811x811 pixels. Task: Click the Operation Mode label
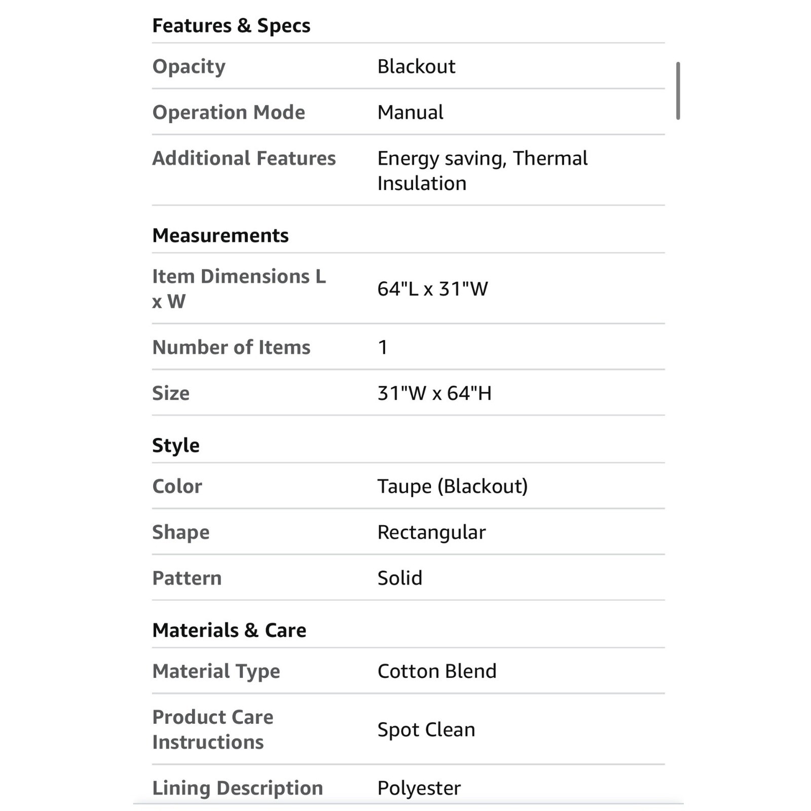(x=229, y=113)
